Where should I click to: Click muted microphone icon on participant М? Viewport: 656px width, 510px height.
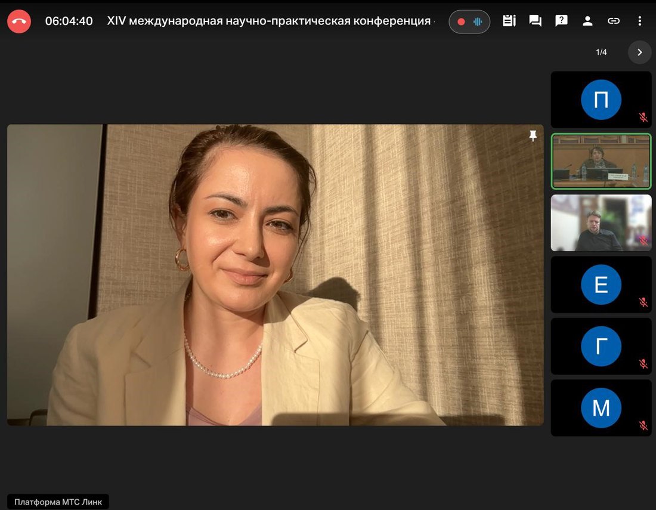pos(643,425)
